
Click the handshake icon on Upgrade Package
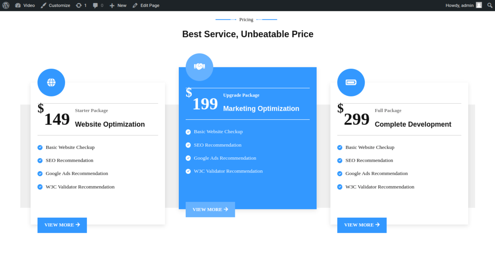click(x=199, y=67)
